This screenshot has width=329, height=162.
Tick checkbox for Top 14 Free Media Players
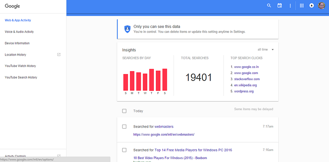tap(124, 150)
